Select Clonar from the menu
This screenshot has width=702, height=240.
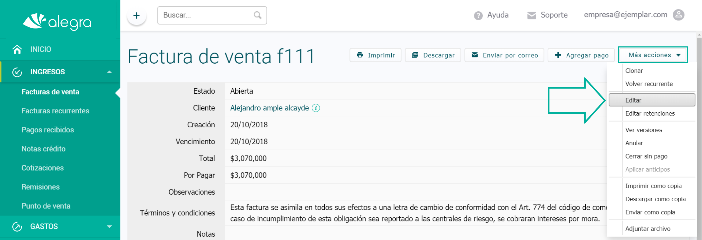pyautogui.click(x=634, y=71)
